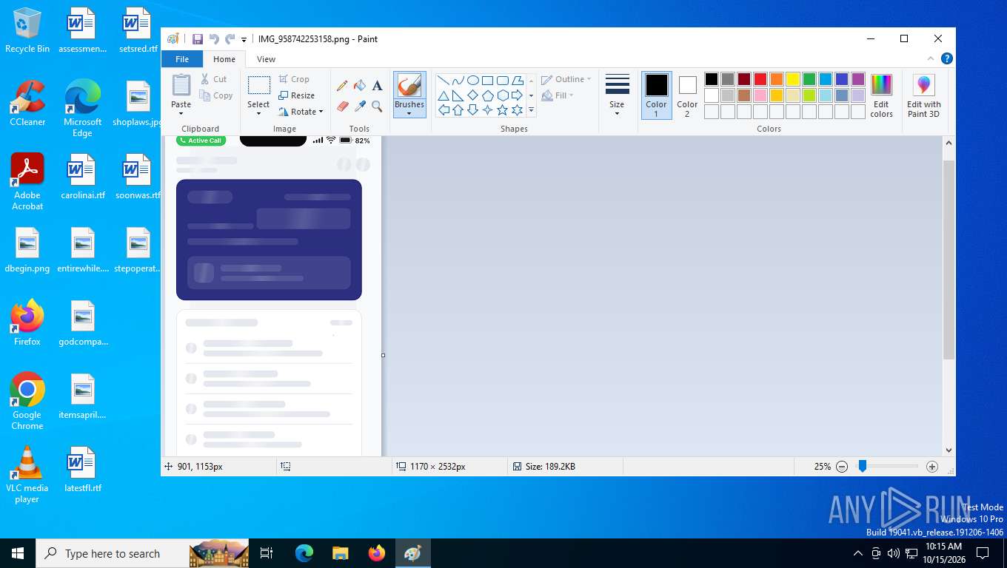Open the Windows Start menu
Image resolution: width=1007 pixels, height=568 pixels.
point(18,553)
